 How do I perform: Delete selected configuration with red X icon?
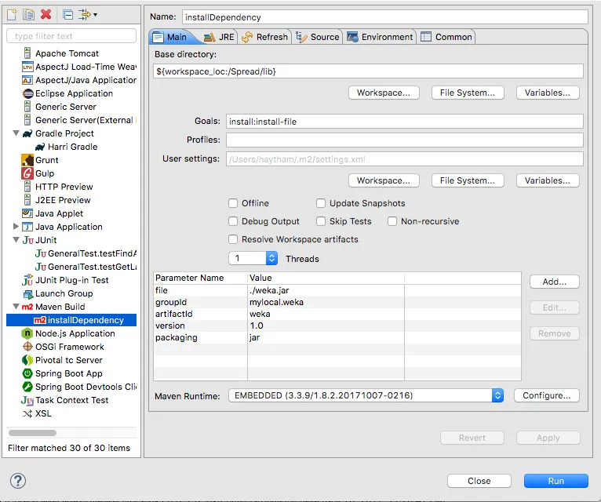point(46,15)
